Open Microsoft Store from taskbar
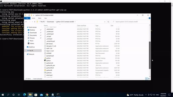The width and height of the screenshot is (173, 97). pos(36,95)
